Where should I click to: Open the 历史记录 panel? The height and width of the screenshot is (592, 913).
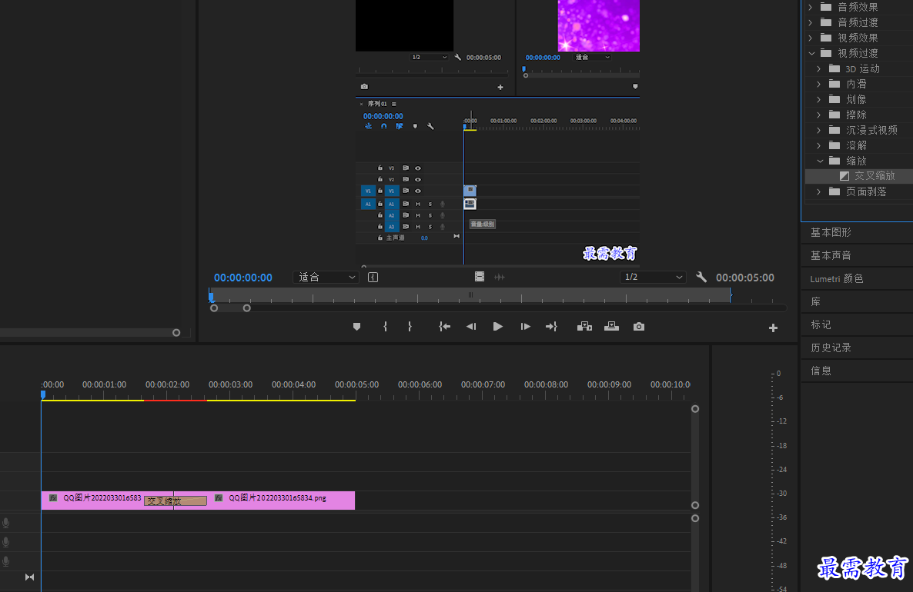click(x=831, y=348)
